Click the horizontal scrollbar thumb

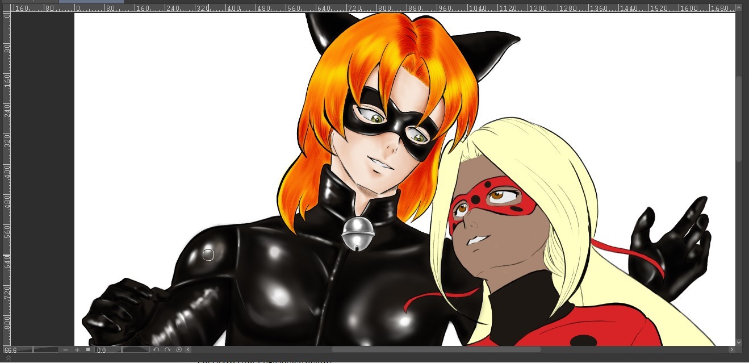click(436, 349)
